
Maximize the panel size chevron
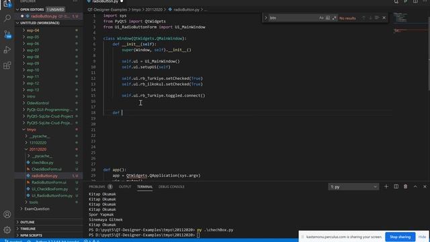[x=415, y=187]
